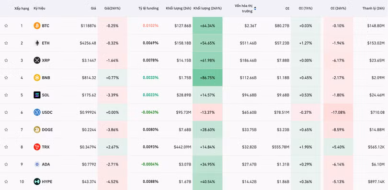Sort by Vốn hóa thị trường arrows

[255, 9]
